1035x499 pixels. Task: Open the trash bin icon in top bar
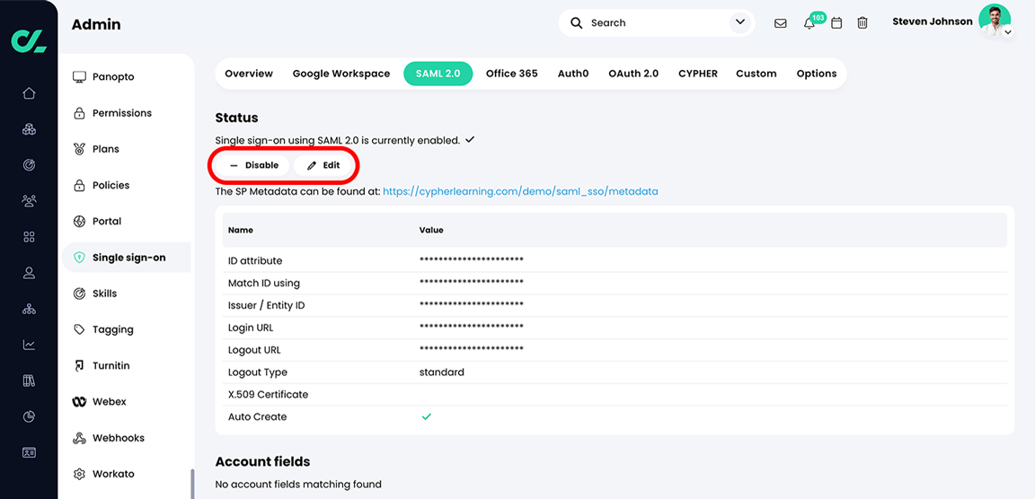tap(862, 23)
